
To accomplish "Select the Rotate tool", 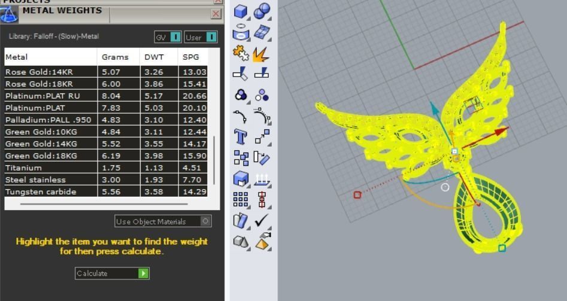I will click(x=262, y=158).
